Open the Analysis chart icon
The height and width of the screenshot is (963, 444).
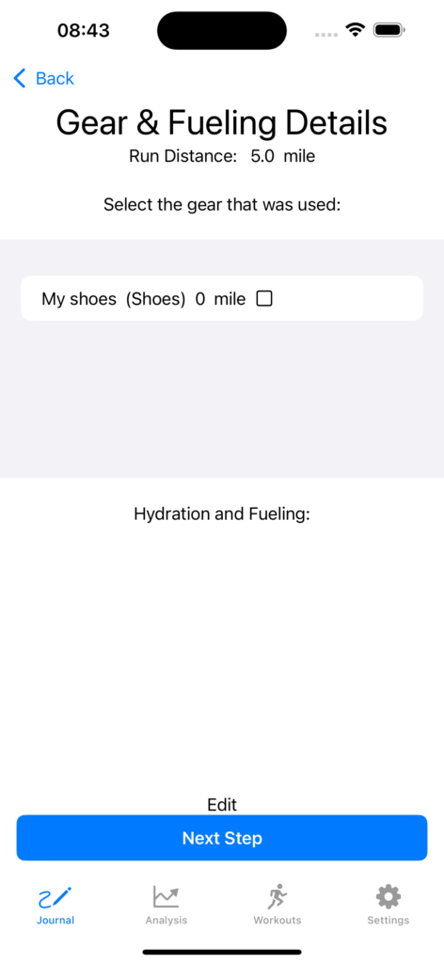pyautogui.click(x=166, y=897)
